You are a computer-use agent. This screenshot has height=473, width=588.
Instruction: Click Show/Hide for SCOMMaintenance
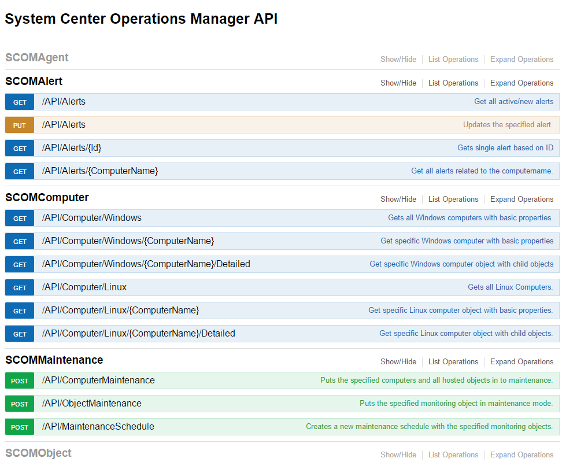click(398, 361)
